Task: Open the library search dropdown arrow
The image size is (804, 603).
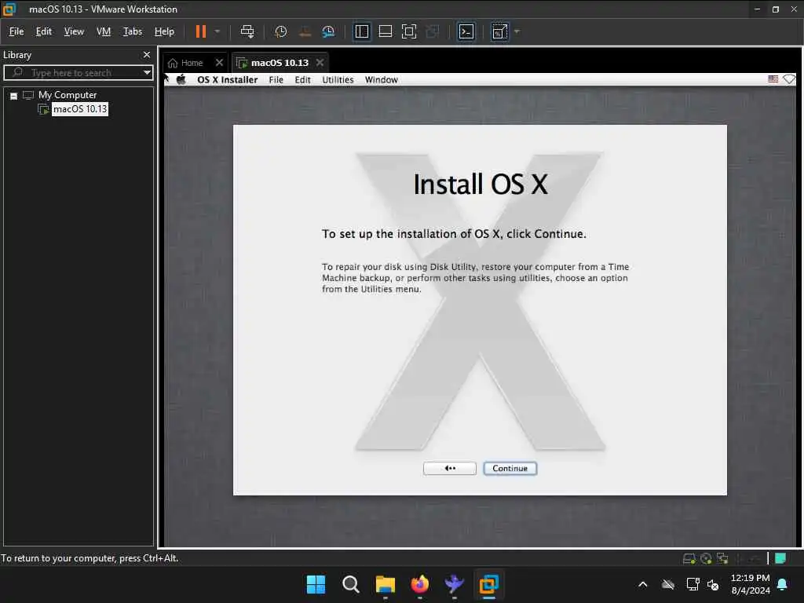Action: (147, 72)
